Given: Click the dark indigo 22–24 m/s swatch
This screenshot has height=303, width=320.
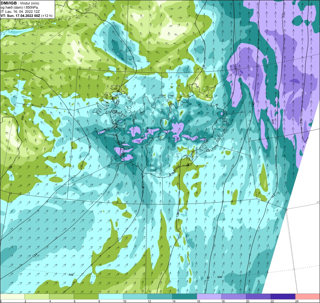Looking at the screenshot, I should (x=283, y=297).
